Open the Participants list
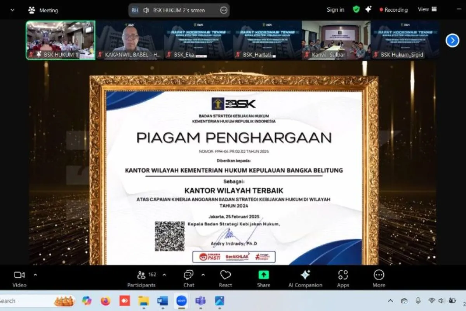The height and width of the screenshot is (311, 466). click(142, 278)
